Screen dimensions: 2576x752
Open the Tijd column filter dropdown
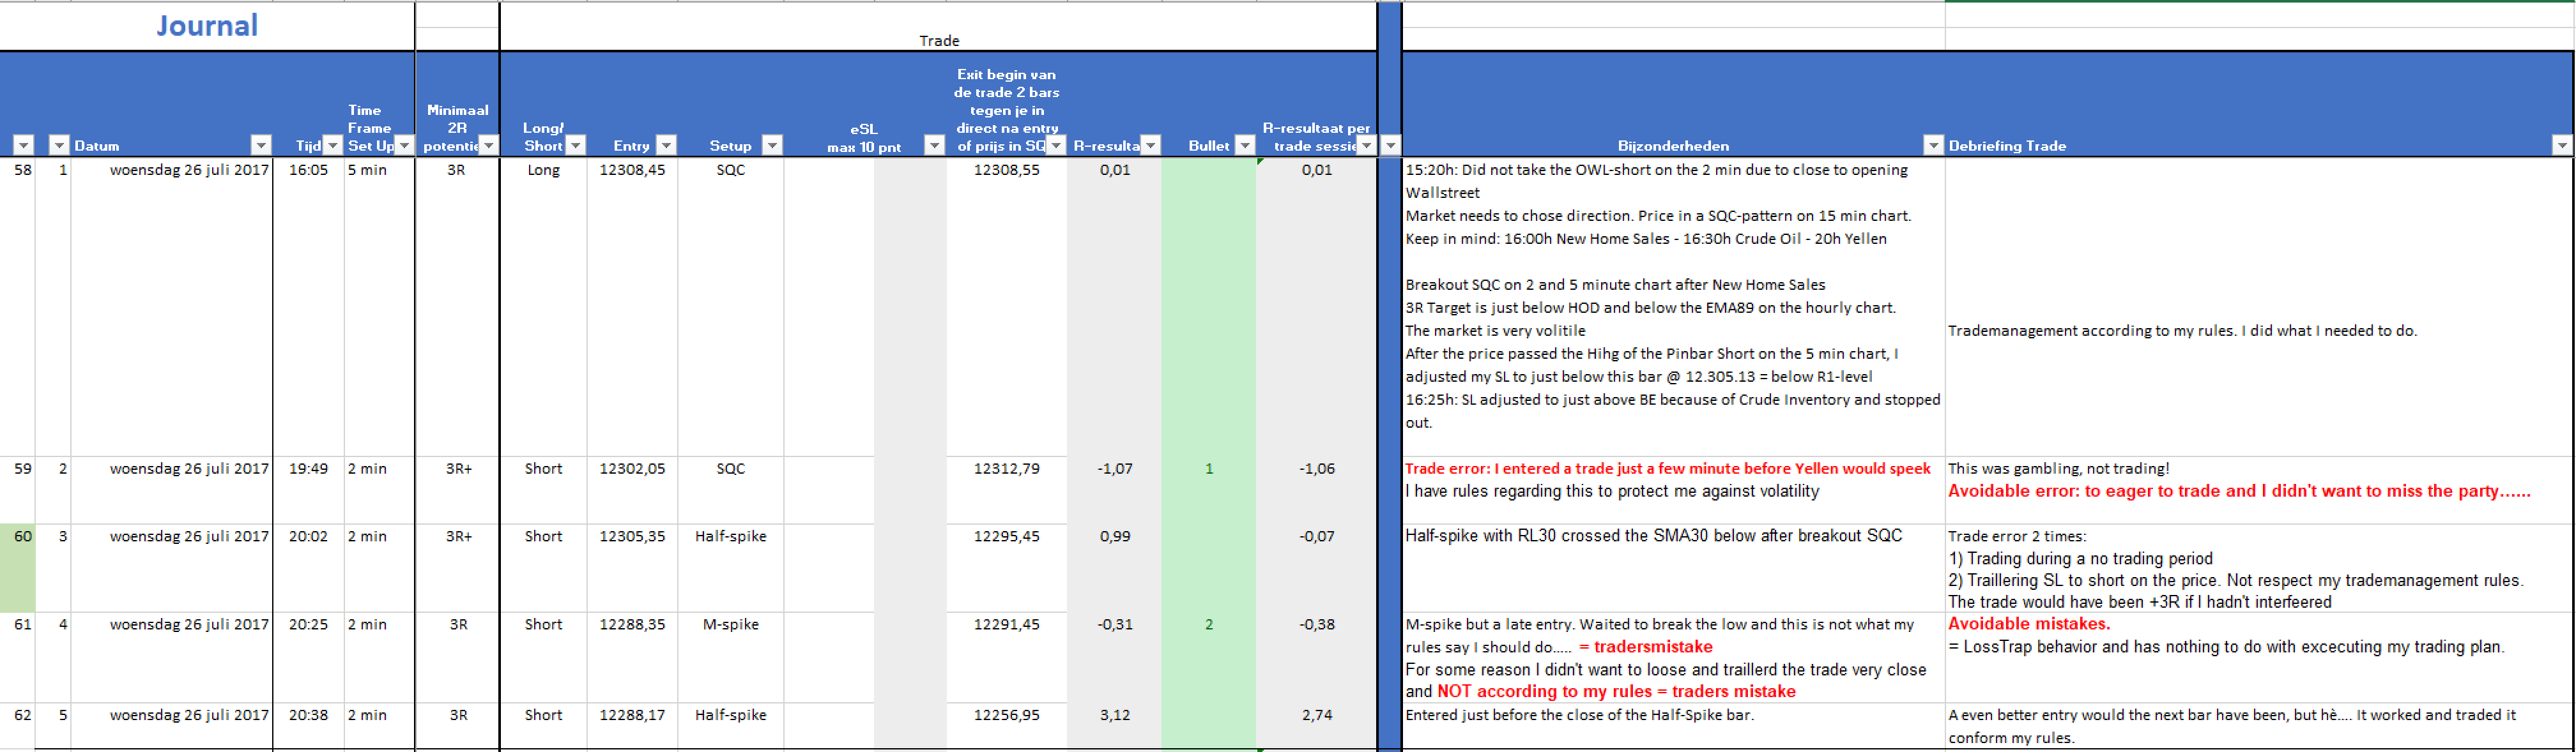click(x=333, y=146)
